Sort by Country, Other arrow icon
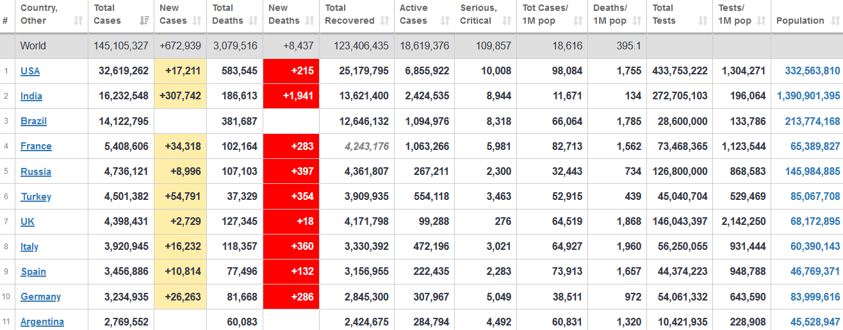843x330 pixels. [x=78, y=21]
